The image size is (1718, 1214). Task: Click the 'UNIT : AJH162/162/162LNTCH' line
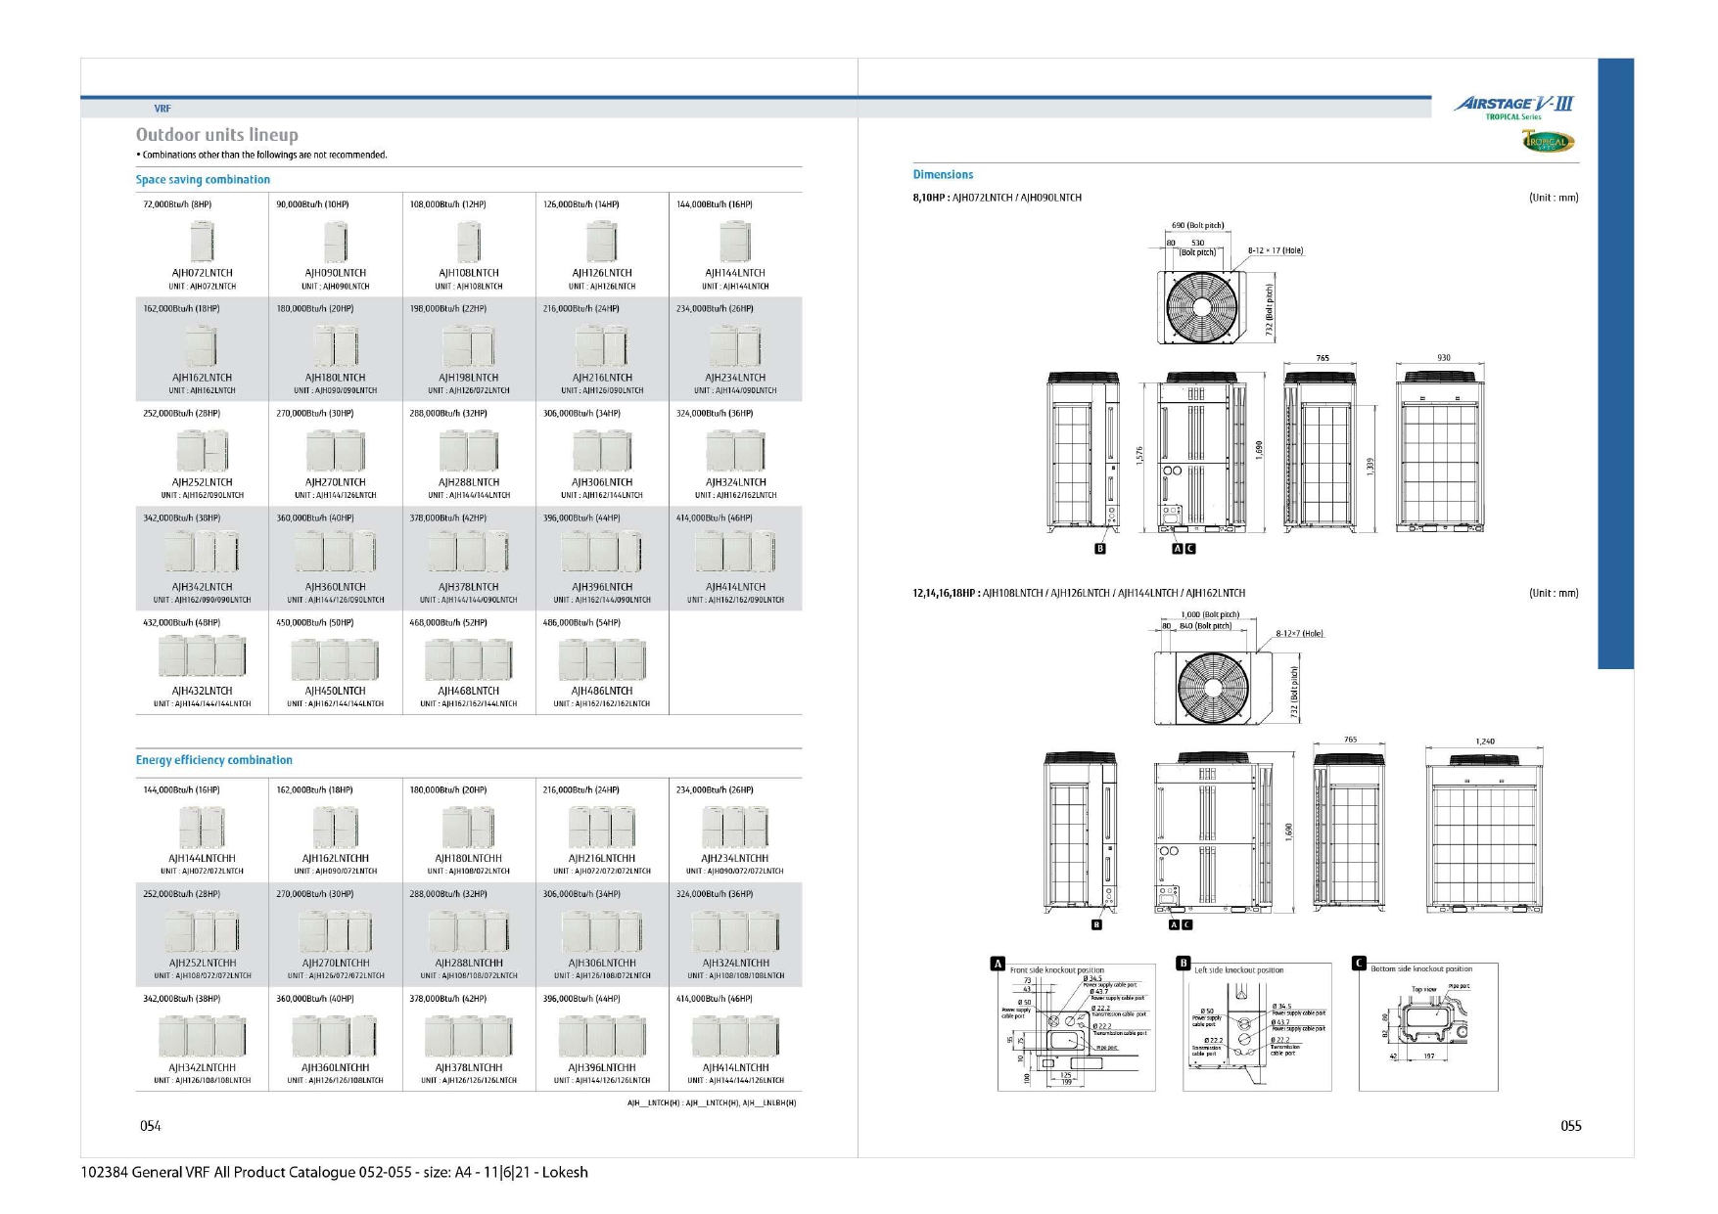[x=602, y=704]
